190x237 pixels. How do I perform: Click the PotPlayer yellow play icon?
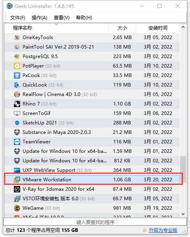(17, 66)
